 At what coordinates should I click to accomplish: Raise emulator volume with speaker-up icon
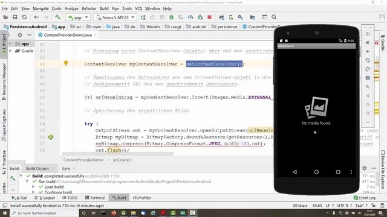coord(368,43)
